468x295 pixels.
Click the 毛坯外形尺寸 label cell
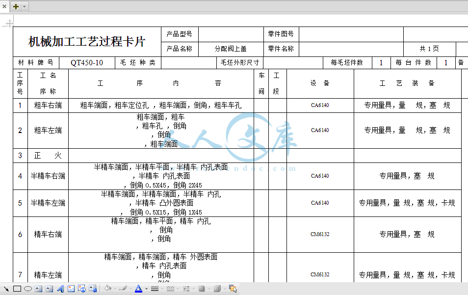pos(240,63)
